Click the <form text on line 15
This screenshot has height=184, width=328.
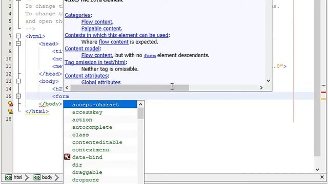coord(60,97)
